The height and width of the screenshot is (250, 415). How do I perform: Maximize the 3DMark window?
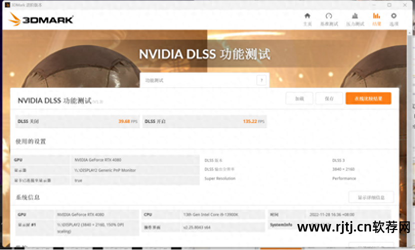389,5
